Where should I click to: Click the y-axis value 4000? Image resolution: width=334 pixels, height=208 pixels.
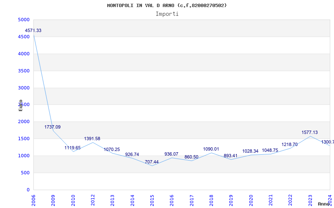point(24,54)
